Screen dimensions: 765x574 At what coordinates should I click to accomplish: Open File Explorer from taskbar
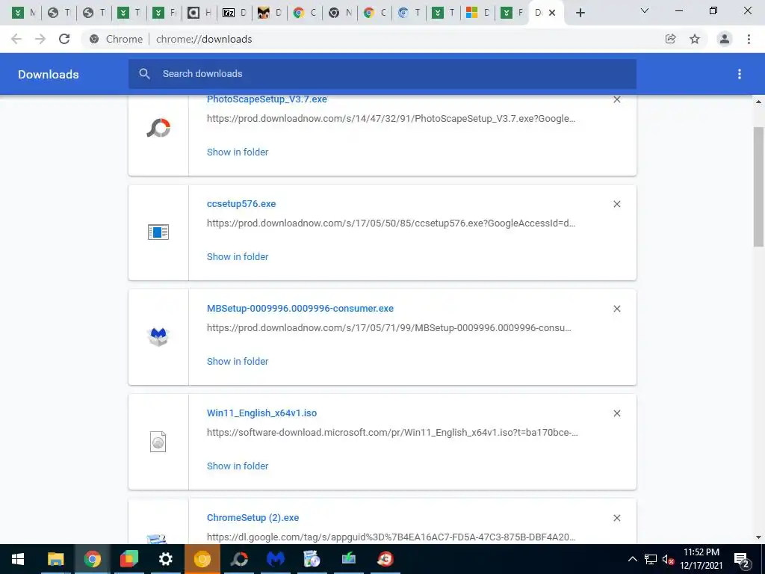click(55, 559)
